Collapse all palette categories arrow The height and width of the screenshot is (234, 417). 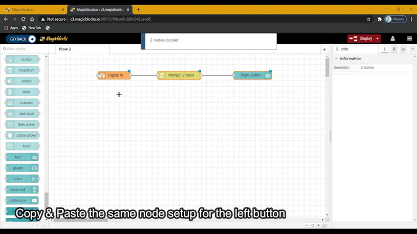coord(38,225)
